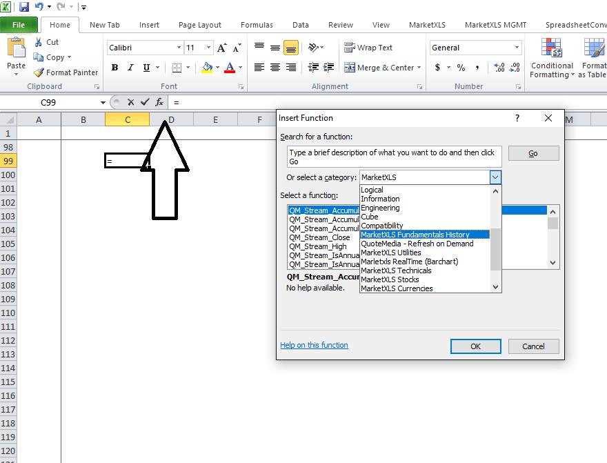Select MarketXLS Fundamentals History category
The image size is (607, 463).
425,235
